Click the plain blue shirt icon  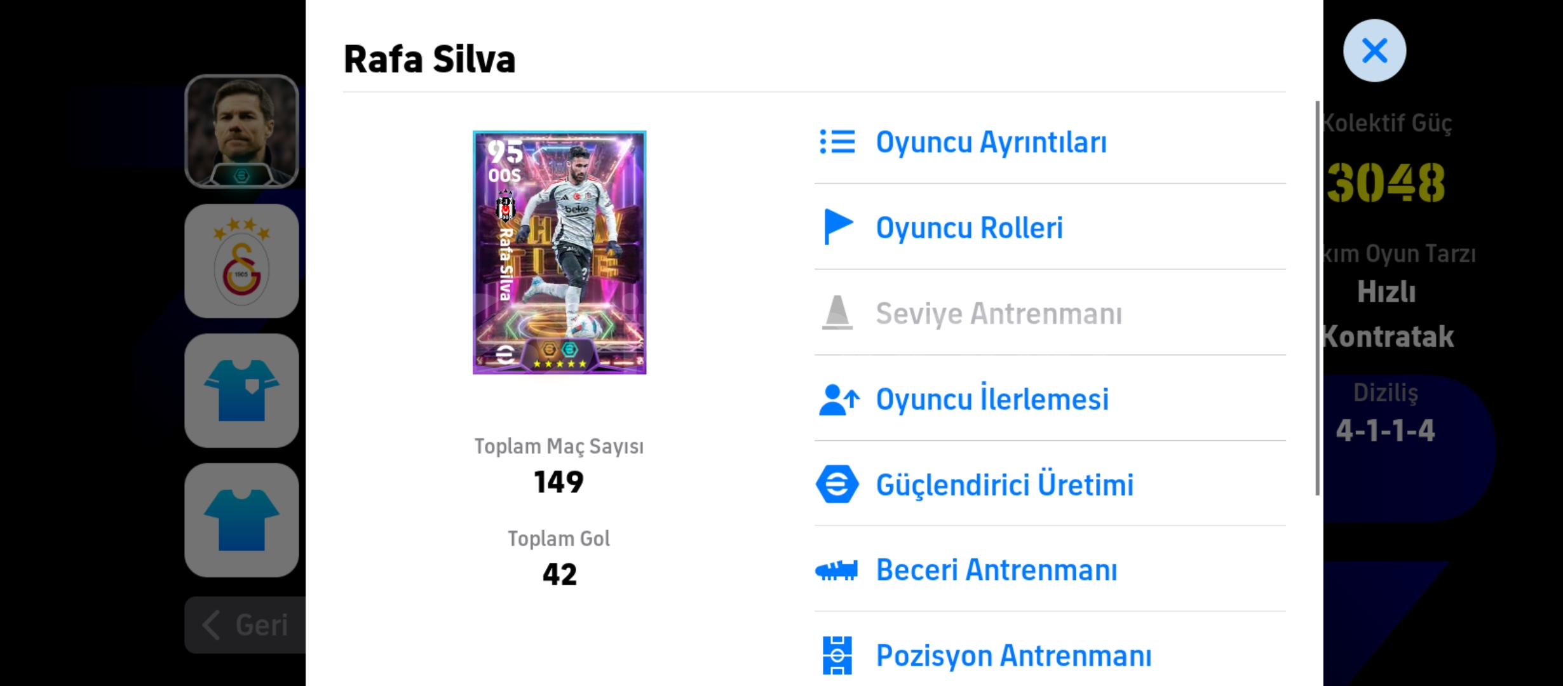[x=241, y=520]
